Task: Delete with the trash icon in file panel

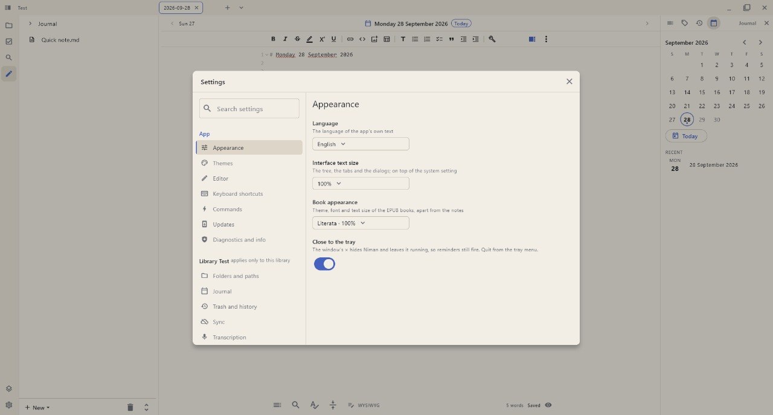Action: point(130,407)
